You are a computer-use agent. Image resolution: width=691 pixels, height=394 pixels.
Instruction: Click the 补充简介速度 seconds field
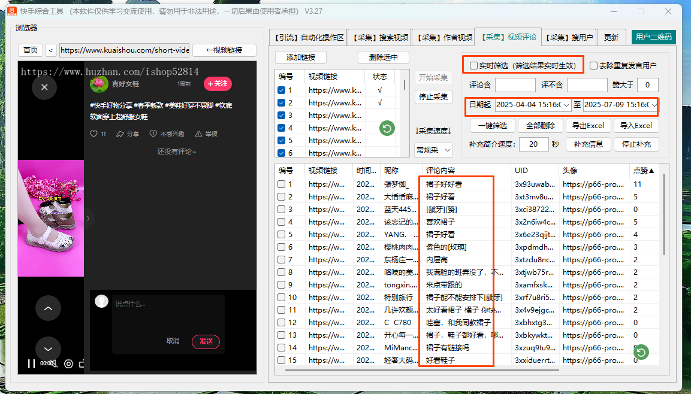[533, 144]
